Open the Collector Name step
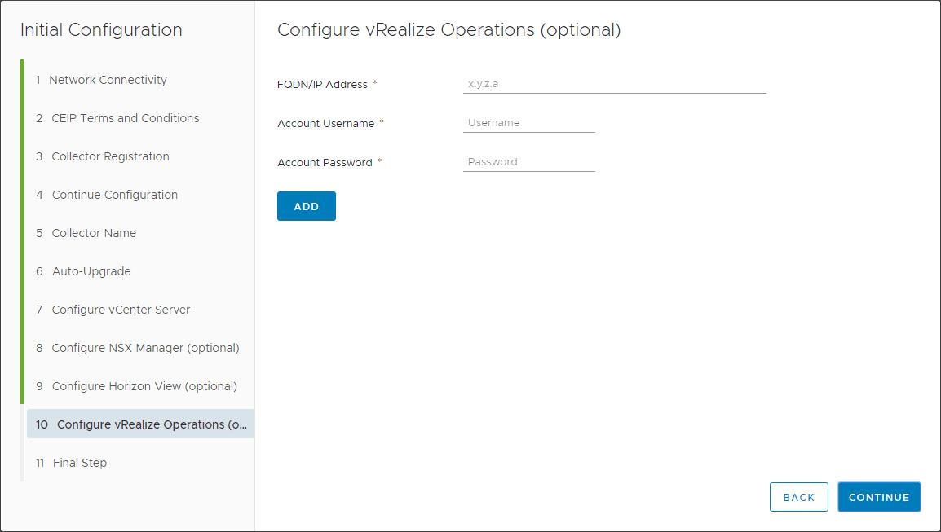Image resolution: width=941 pixels, height=532 pixels. tap(94, 233)
